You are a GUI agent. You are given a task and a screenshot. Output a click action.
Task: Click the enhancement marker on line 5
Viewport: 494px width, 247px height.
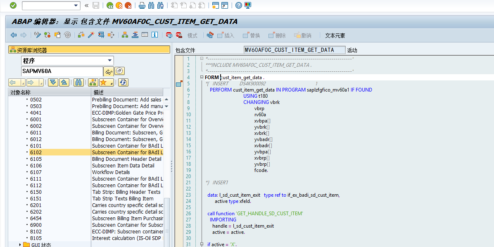[x=179, y=84]
